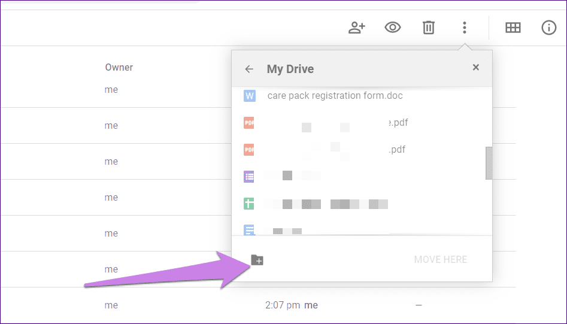Go back from My Drive folder
Image resolution: width=567 pixels, height=324 pixels.
point(249,69)
